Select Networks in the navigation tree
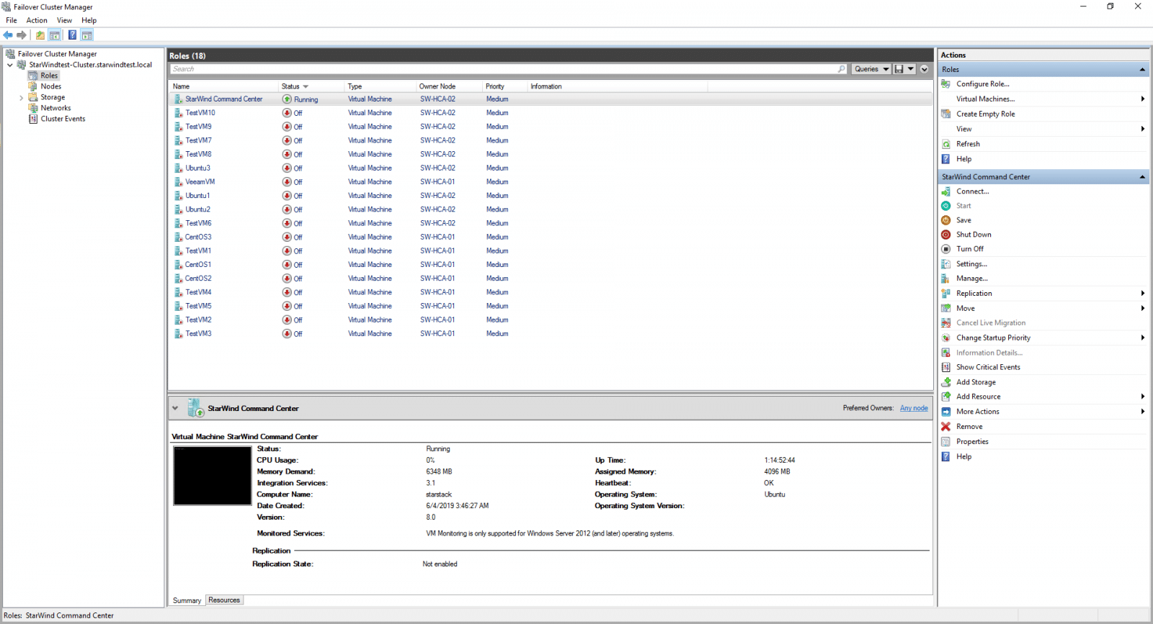1153x624 pixels. (55, 108)
